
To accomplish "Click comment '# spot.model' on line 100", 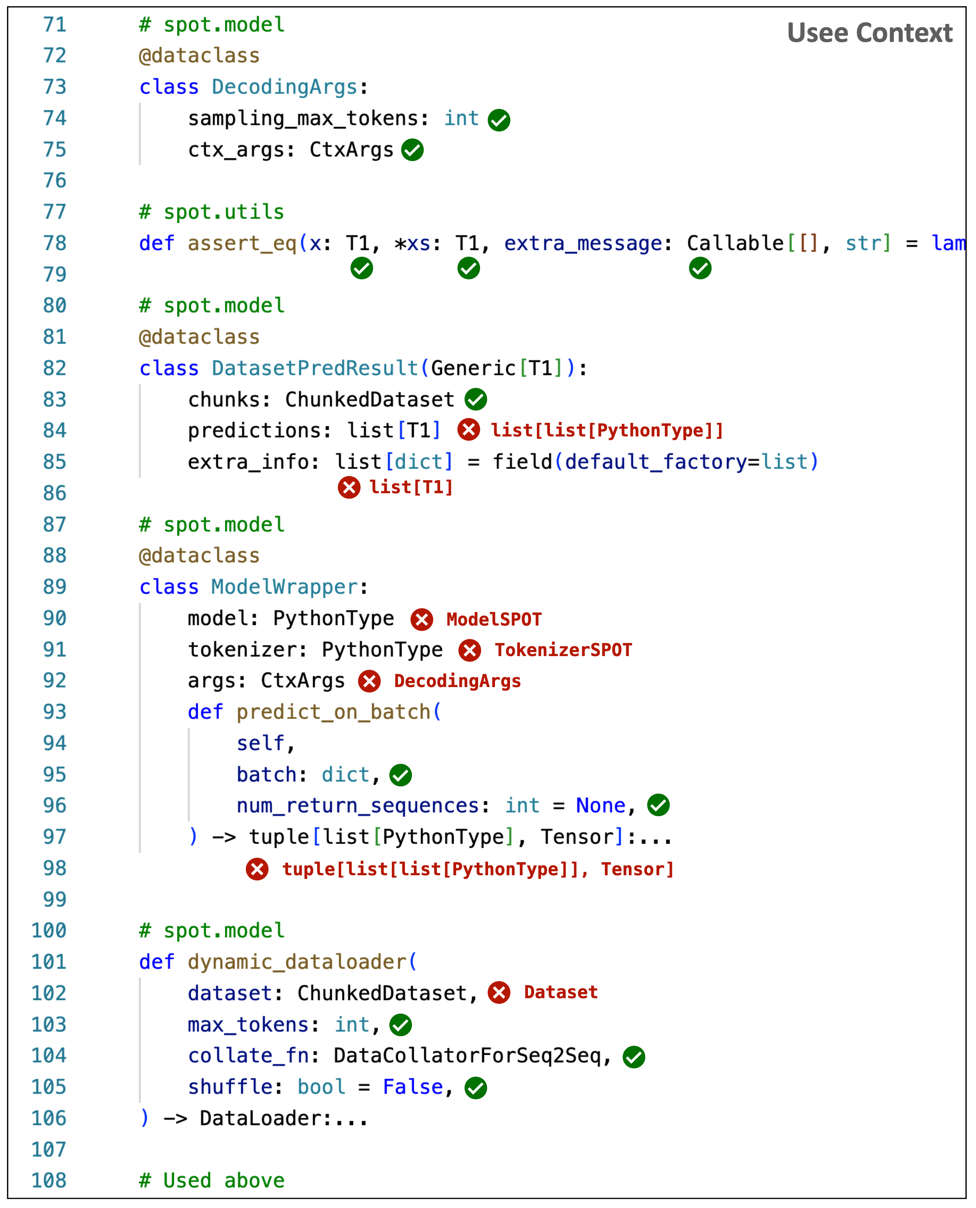I will tap(212, 930).
